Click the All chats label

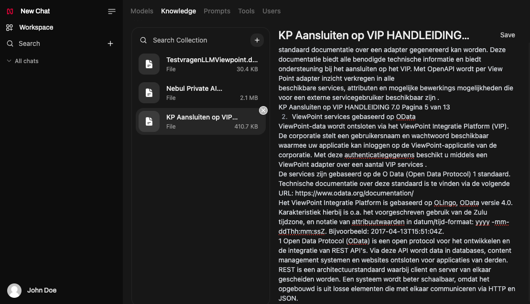(x=27, y=61)
